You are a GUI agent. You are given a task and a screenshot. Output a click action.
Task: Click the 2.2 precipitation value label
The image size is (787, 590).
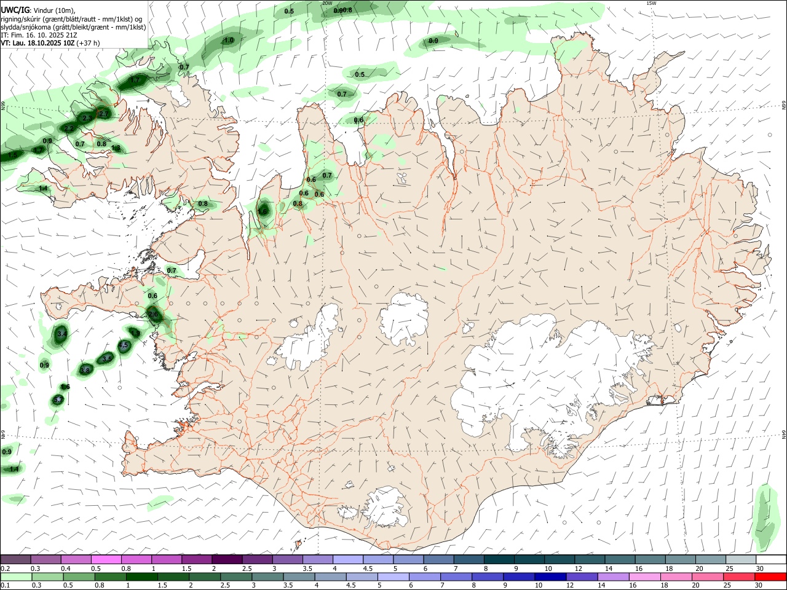(69, 128)
